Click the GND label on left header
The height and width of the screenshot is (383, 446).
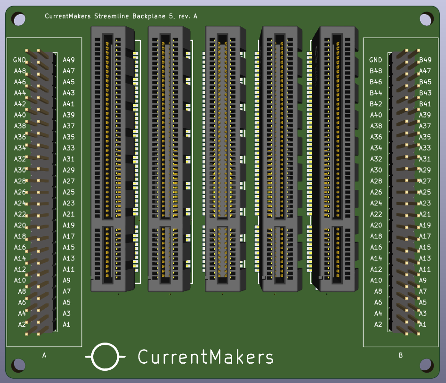coord(20,60)
